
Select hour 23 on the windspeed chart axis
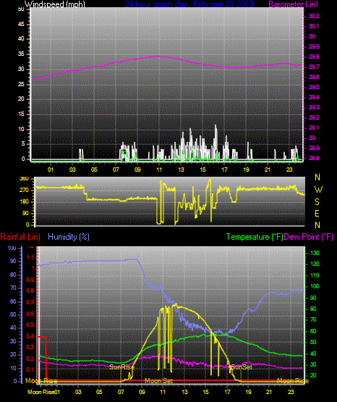pos(289,169)
